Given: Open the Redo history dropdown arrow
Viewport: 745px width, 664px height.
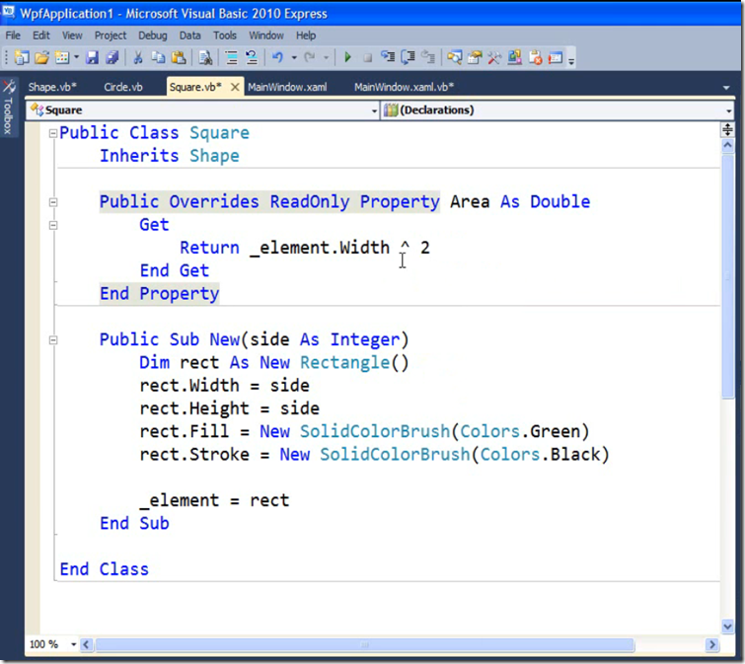Looking at the screenshot, I should (326, 57).
